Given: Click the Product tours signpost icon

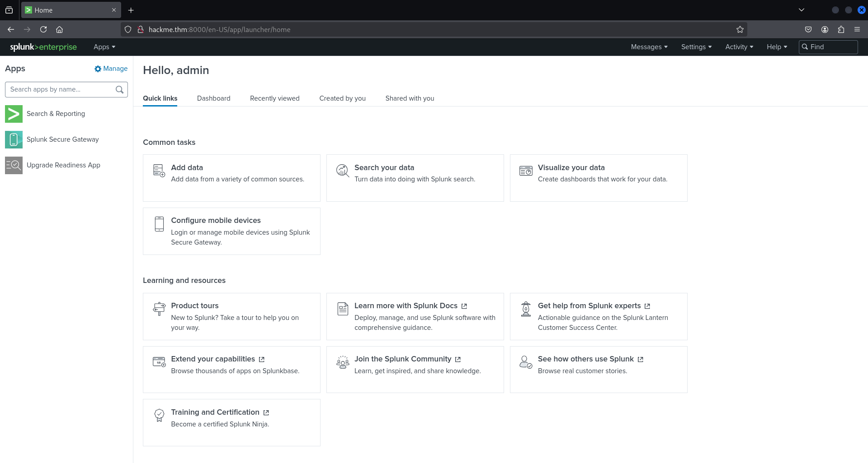Looking at the screenshot, I should pos(159,309).
